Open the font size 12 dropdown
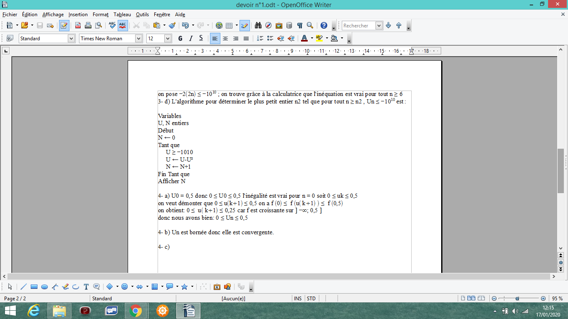The image size is (568, 319). click(x=168, y=38)
